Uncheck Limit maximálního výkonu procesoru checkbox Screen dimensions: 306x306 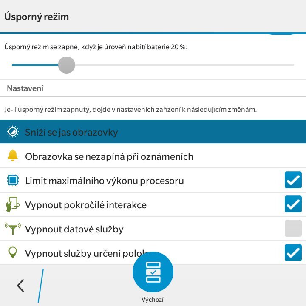point(293,180)
